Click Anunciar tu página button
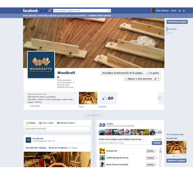 pos(176,160)
